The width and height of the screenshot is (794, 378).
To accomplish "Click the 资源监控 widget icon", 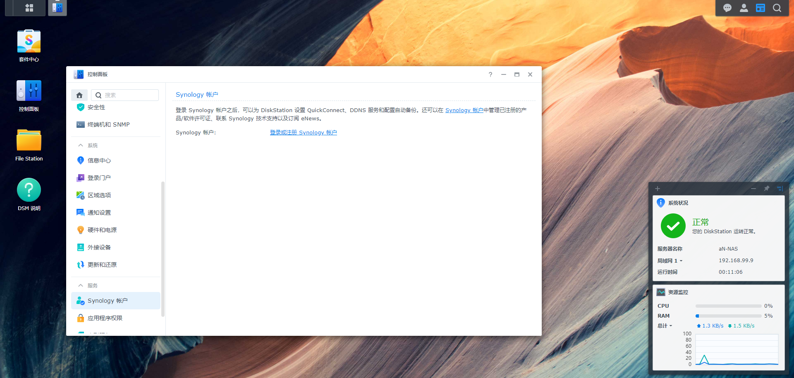I will pos(661,292).
